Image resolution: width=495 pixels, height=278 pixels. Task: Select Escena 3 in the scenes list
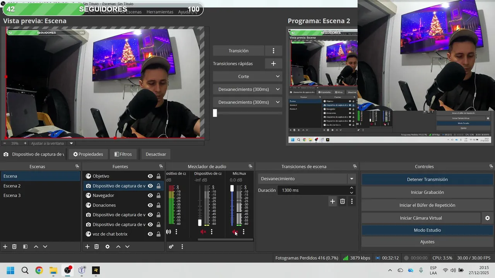(x=40, y=195)
